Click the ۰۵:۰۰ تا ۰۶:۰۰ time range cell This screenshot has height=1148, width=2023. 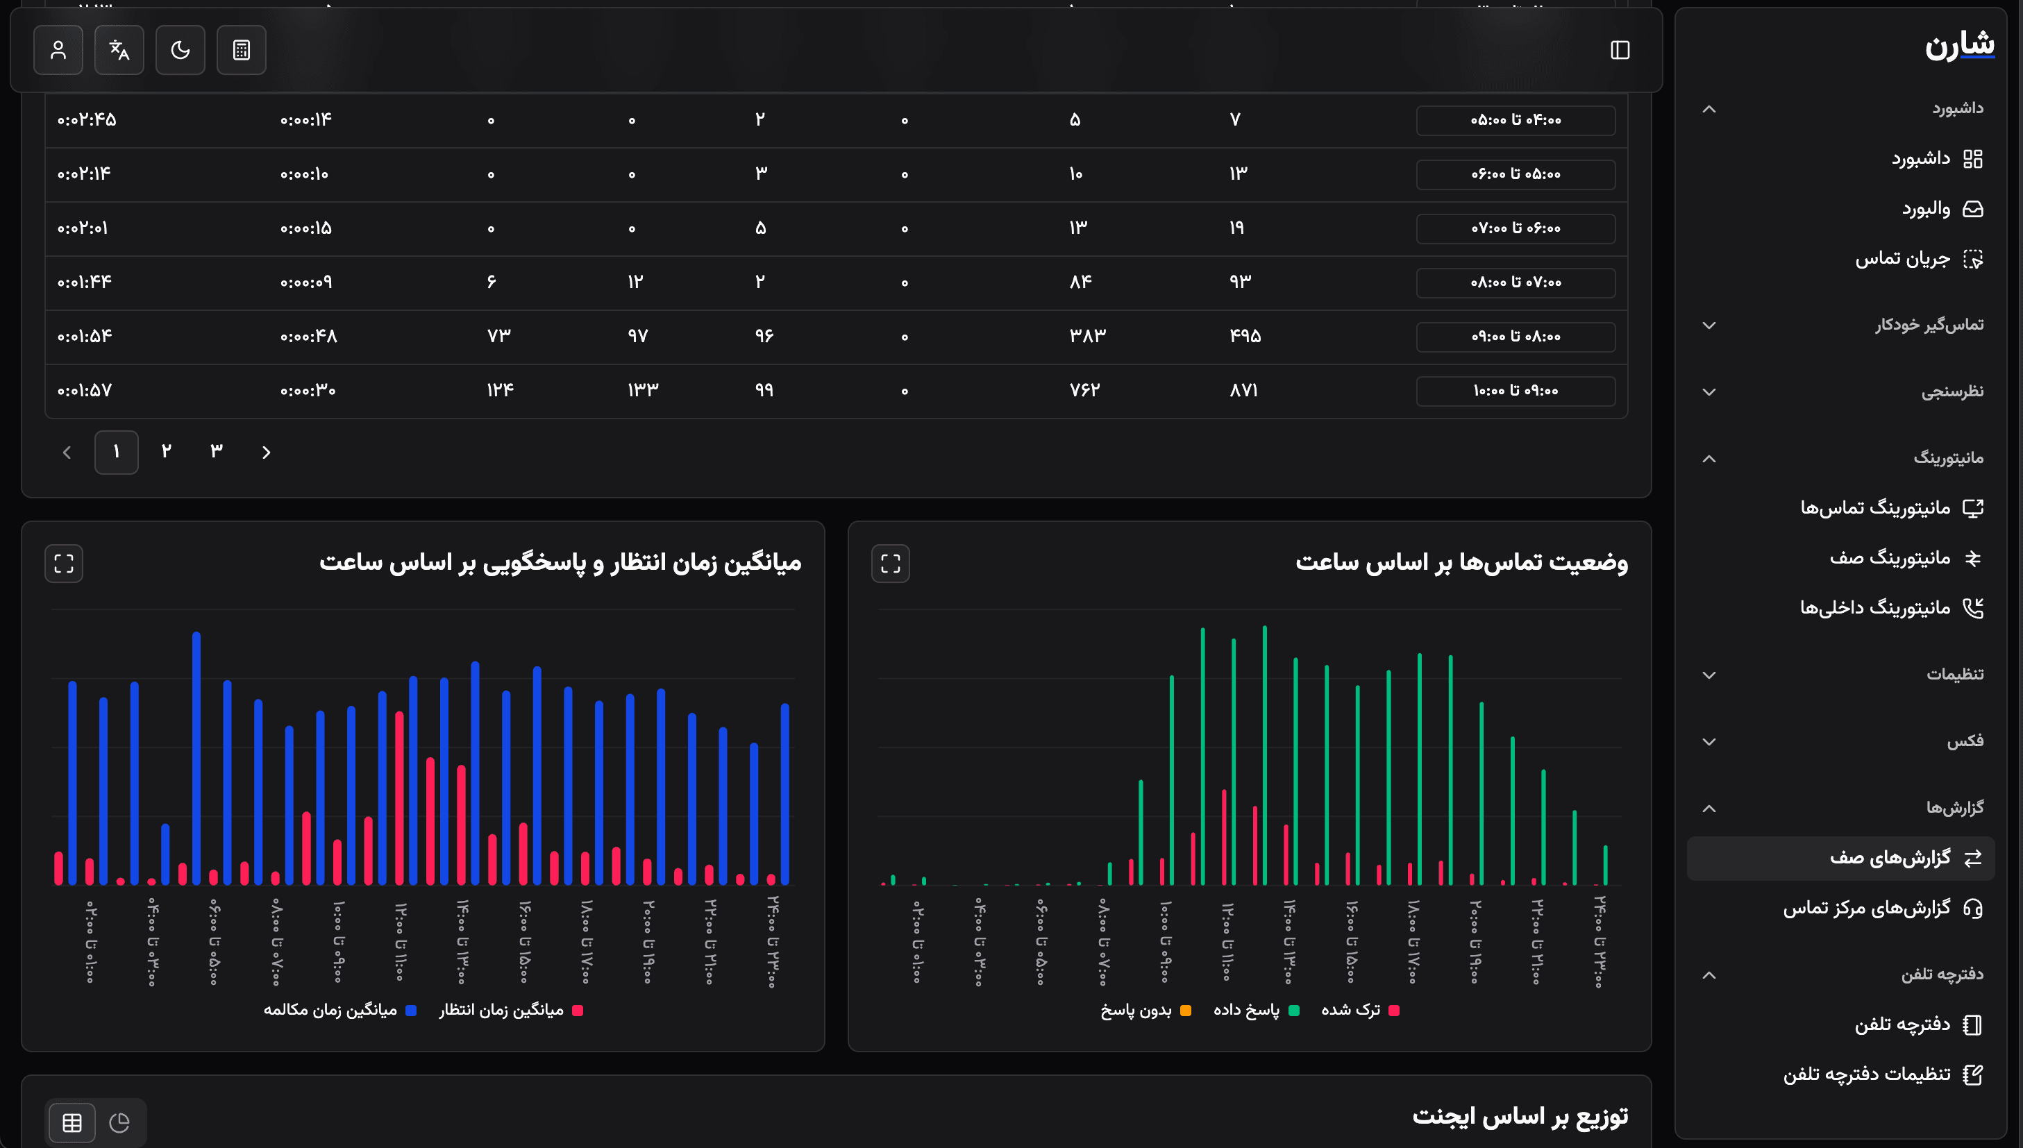pyautogui.click(x=1516, y=174)
